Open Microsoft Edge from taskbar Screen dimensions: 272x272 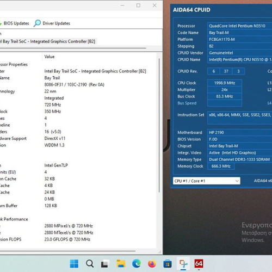137,263
